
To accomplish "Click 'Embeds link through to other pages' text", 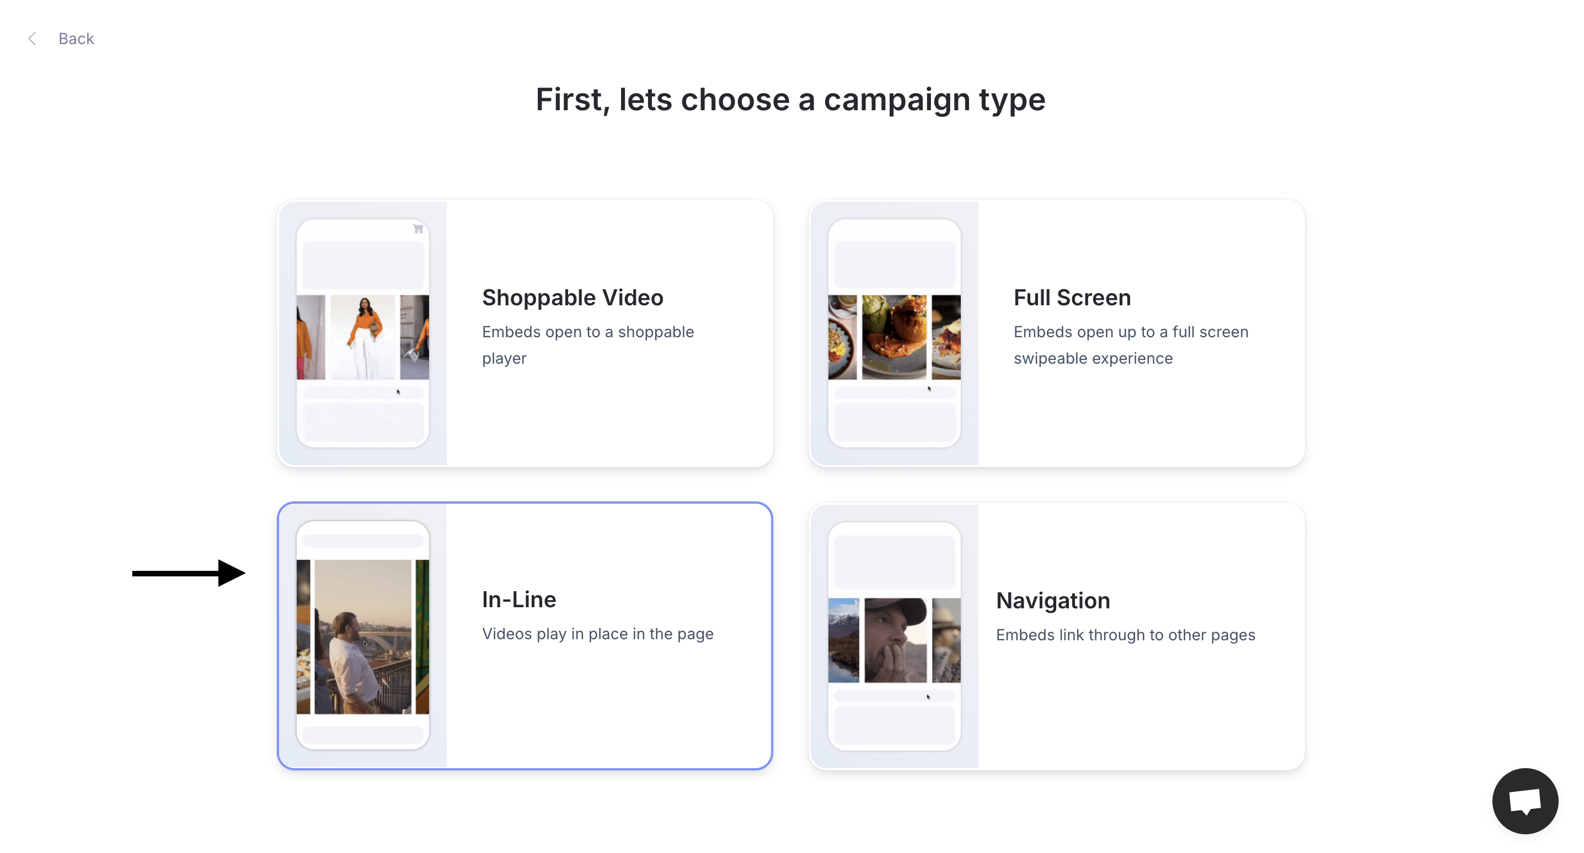I will click(1125, 635).
